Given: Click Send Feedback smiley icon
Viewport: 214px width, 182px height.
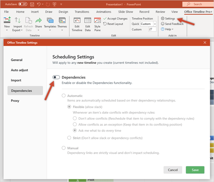Looking at the screenshot, I should point(163,24).
